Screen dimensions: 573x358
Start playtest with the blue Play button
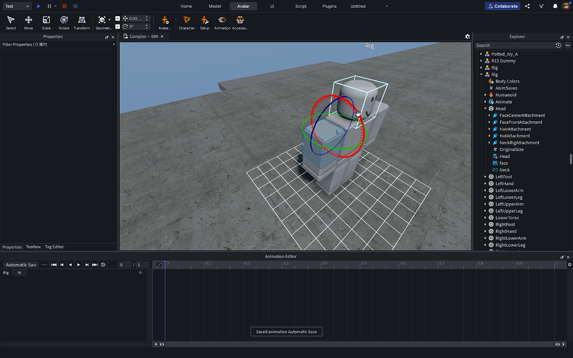(x=39, y=6)
